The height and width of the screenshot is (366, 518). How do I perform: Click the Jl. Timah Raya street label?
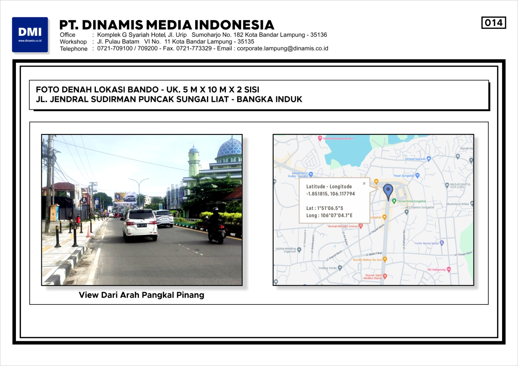[x=463, y=254]
